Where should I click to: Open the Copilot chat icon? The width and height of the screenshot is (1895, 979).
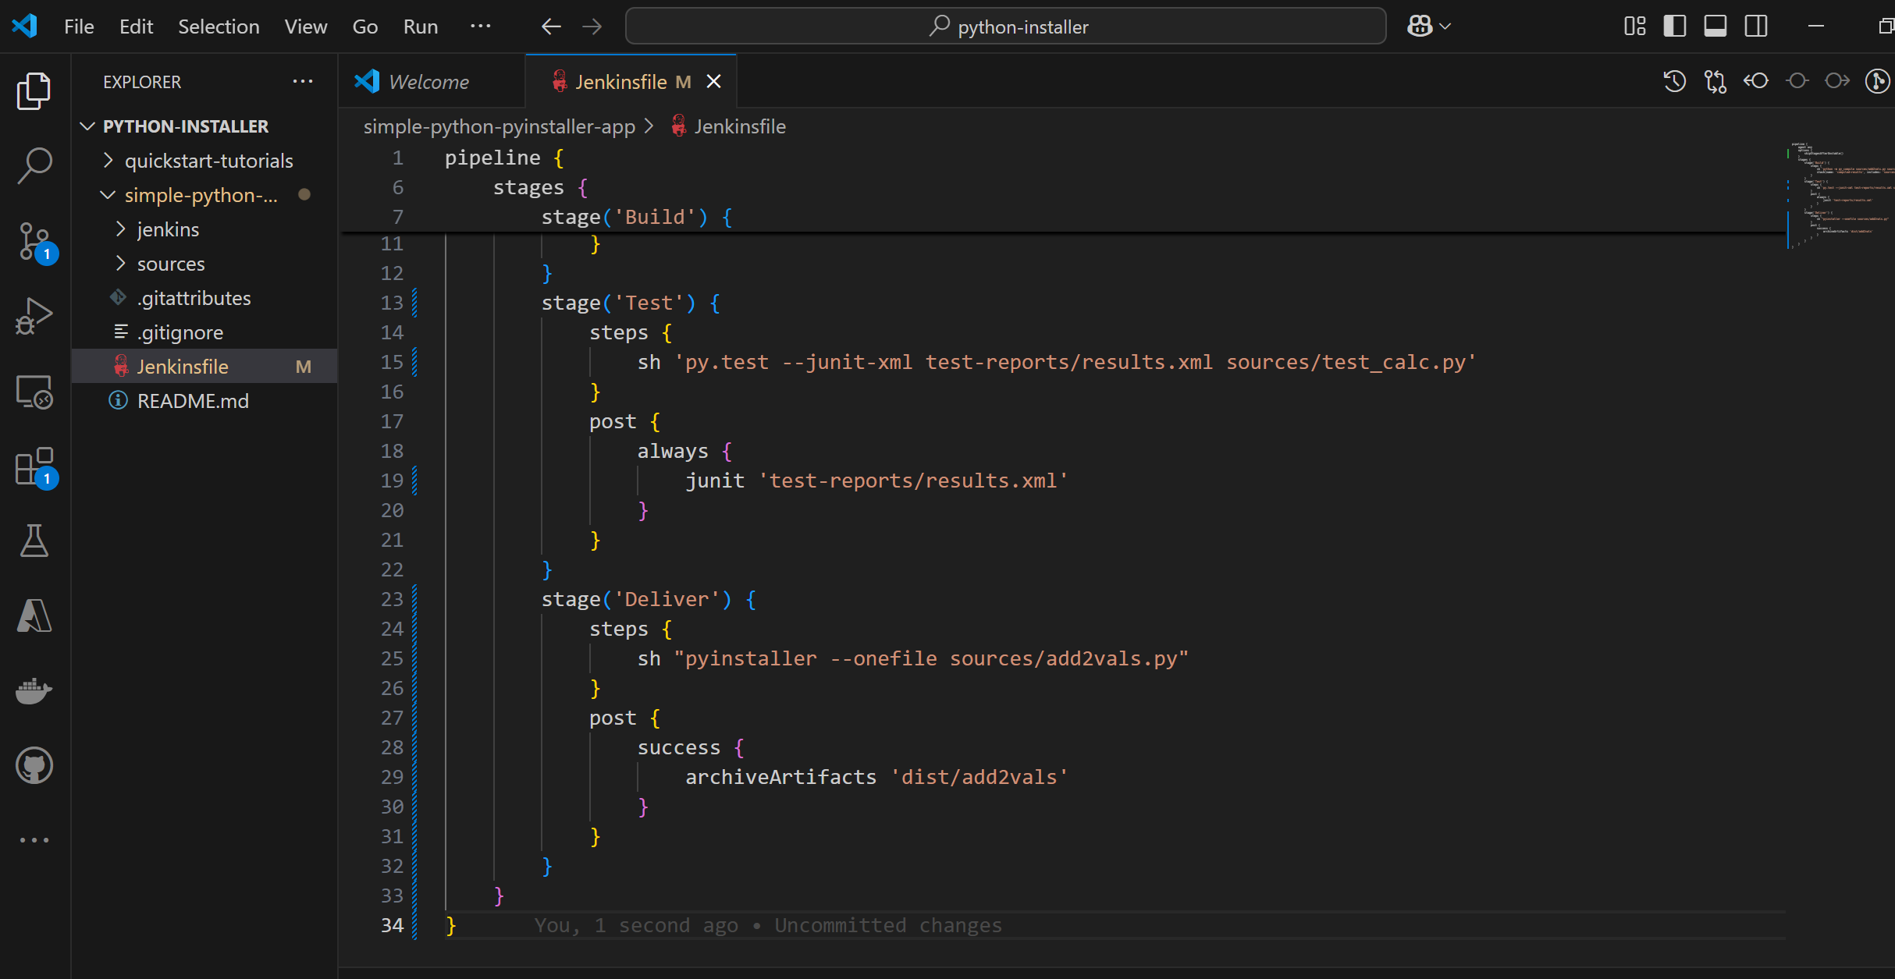coord(1420,27)
